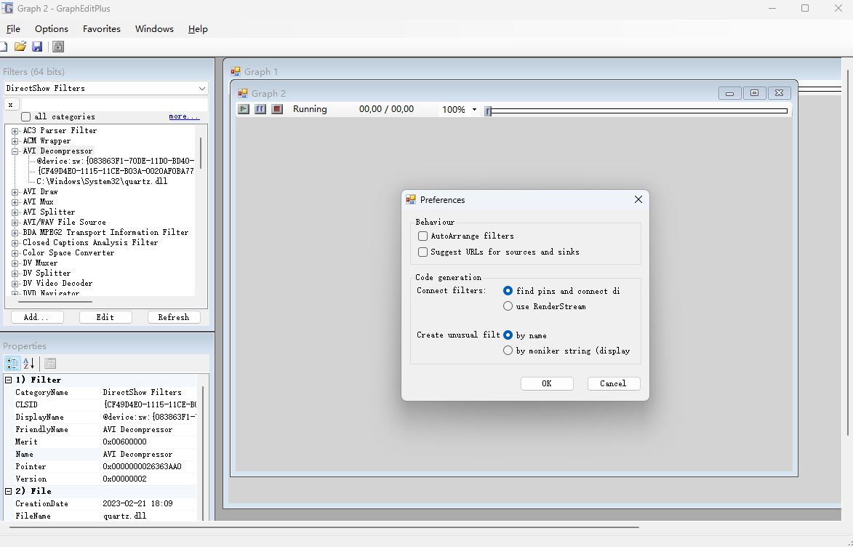Expand the AVI Splitter node
The image size is (853, 547).
(x=15, y=212)
